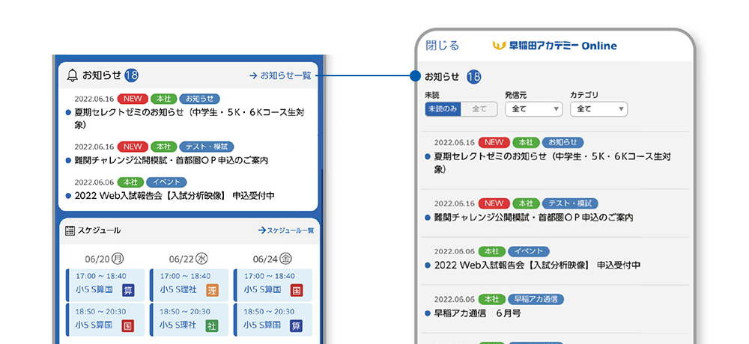
Task: Click 06/24 date heading
Action: click(x=266, y=259)
